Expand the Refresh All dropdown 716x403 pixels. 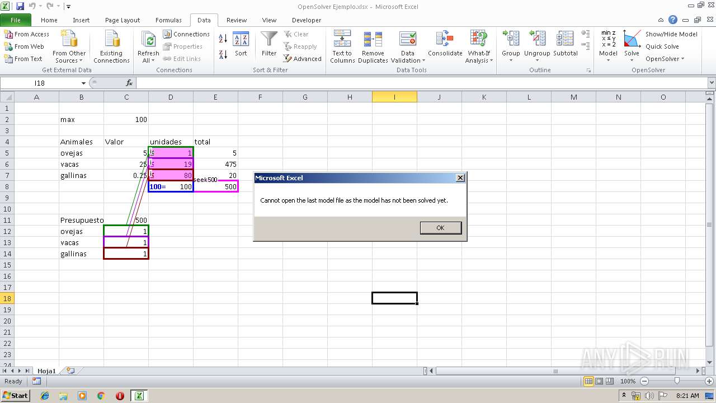(148, 57)
